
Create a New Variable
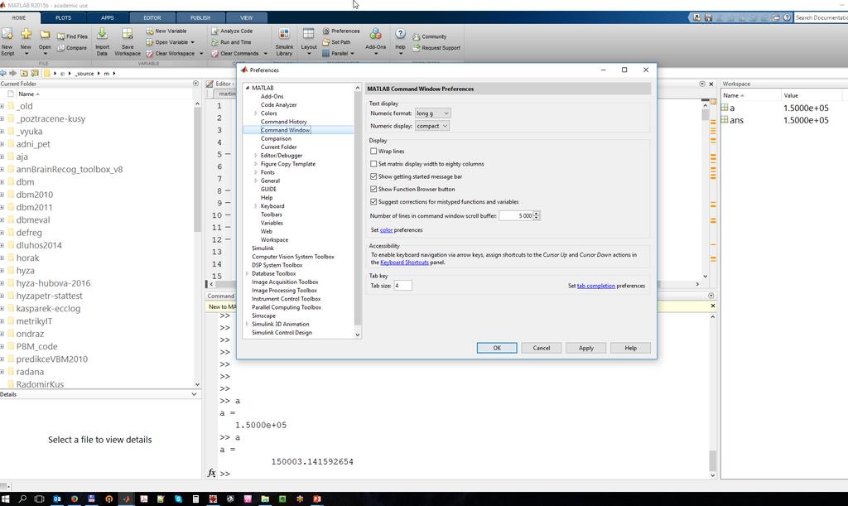click(166, 31)
